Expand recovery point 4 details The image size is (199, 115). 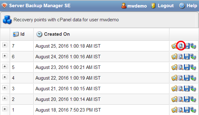click(x=5, y=77)
